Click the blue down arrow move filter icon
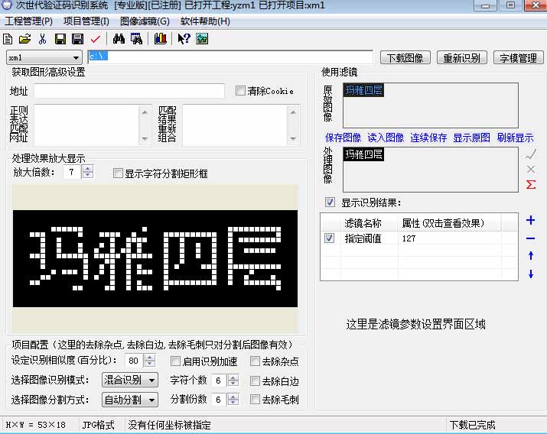 coord(531,274)
